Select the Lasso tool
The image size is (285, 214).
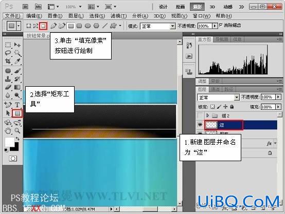(8, 53)
